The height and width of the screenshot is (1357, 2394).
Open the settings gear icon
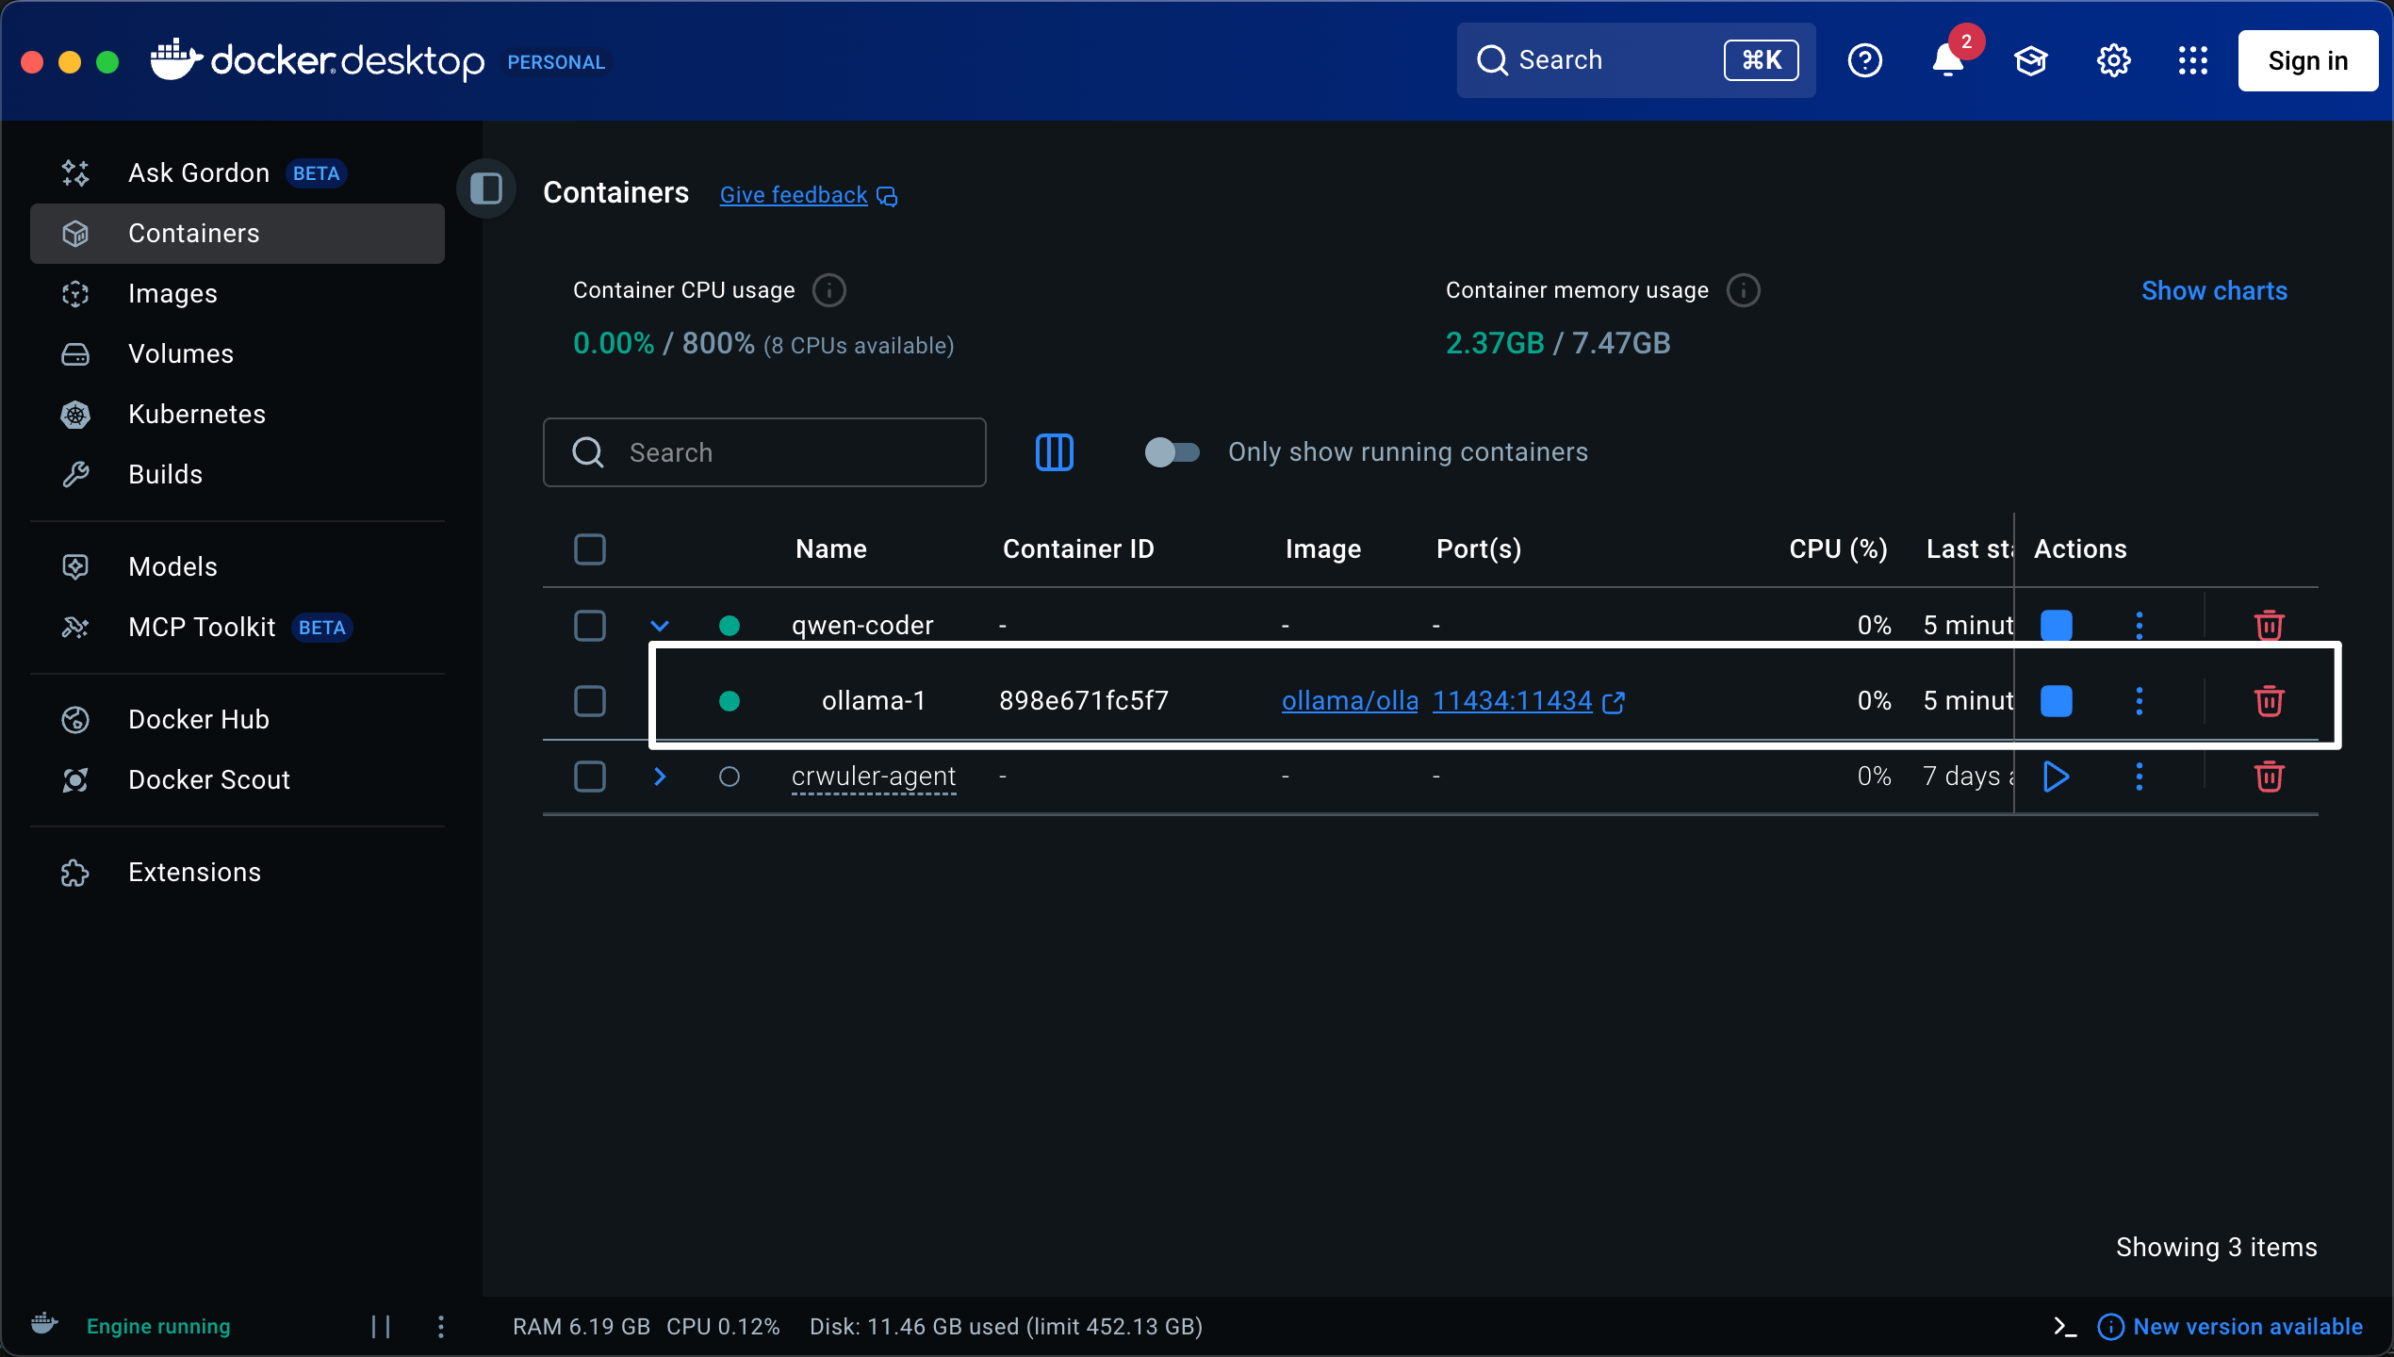click(2113, 60)
